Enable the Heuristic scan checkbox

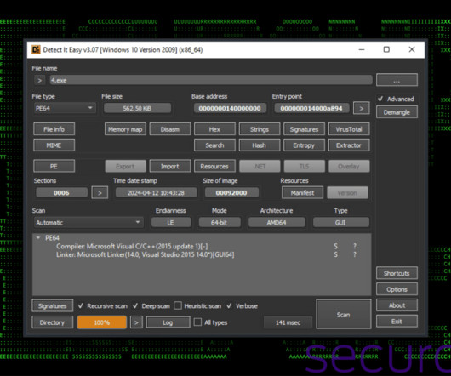coord(198,306)
